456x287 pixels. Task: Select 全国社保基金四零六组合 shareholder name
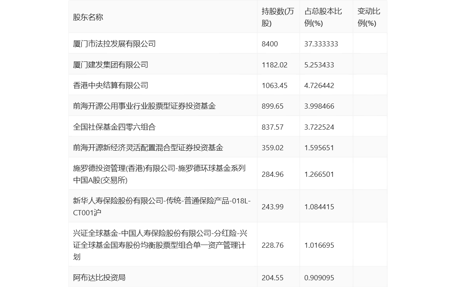[x=114, y=127]
